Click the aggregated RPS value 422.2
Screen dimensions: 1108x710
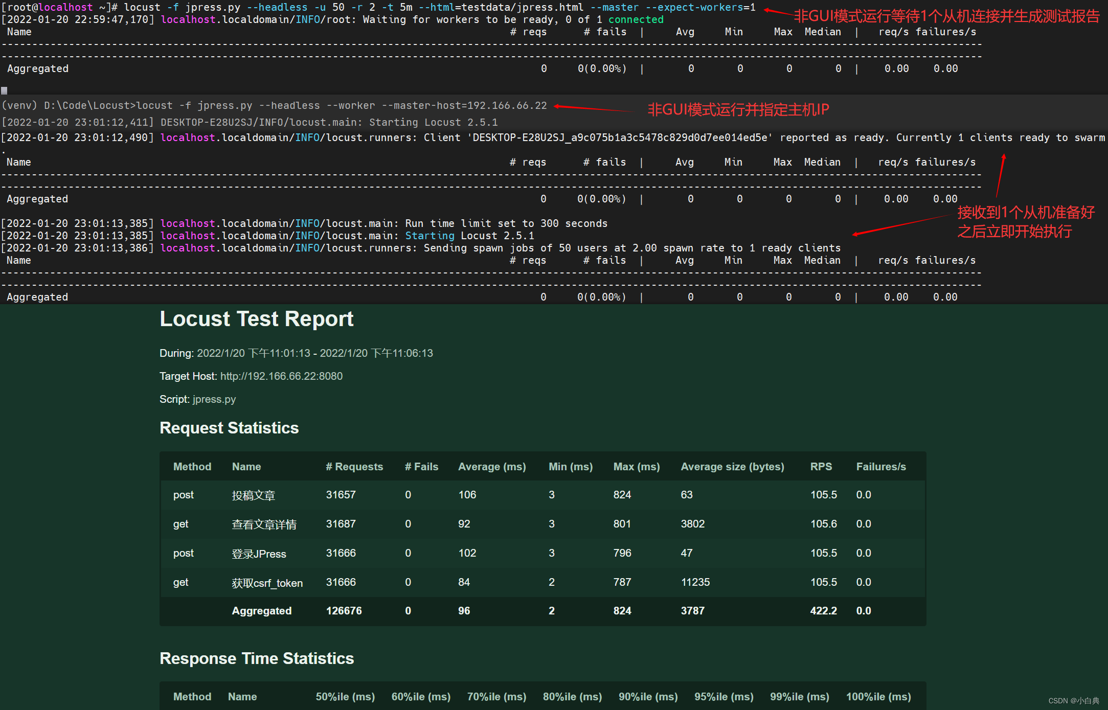(x=824, y=611)
